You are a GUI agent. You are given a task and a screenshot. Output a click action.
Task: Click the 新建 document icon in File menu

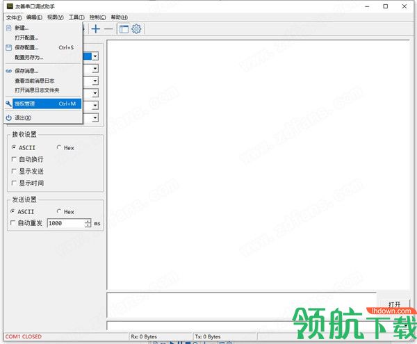9,28
